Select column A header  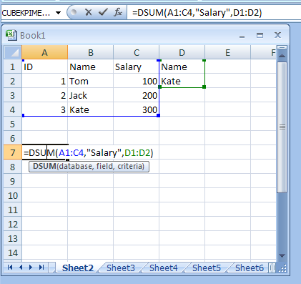(x=44, y=52)
